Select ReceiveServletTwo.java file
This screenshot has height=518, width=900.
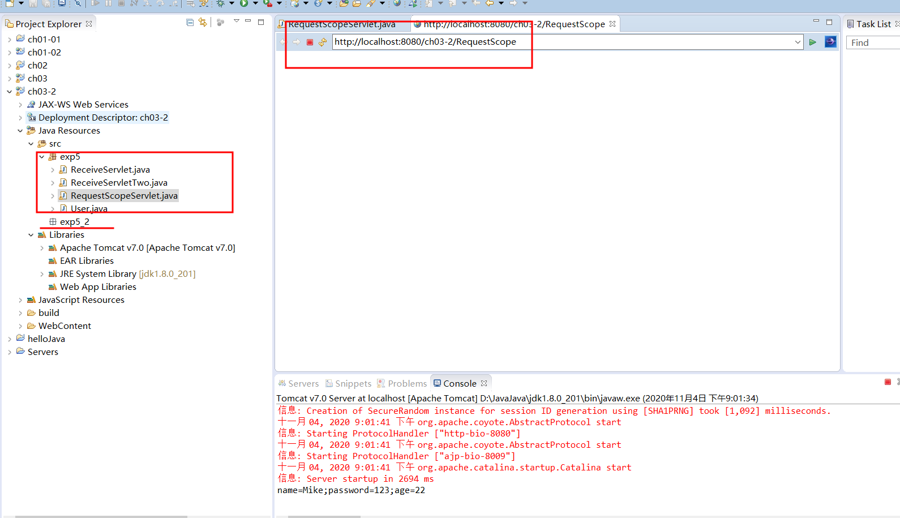[x=119, y=182]
